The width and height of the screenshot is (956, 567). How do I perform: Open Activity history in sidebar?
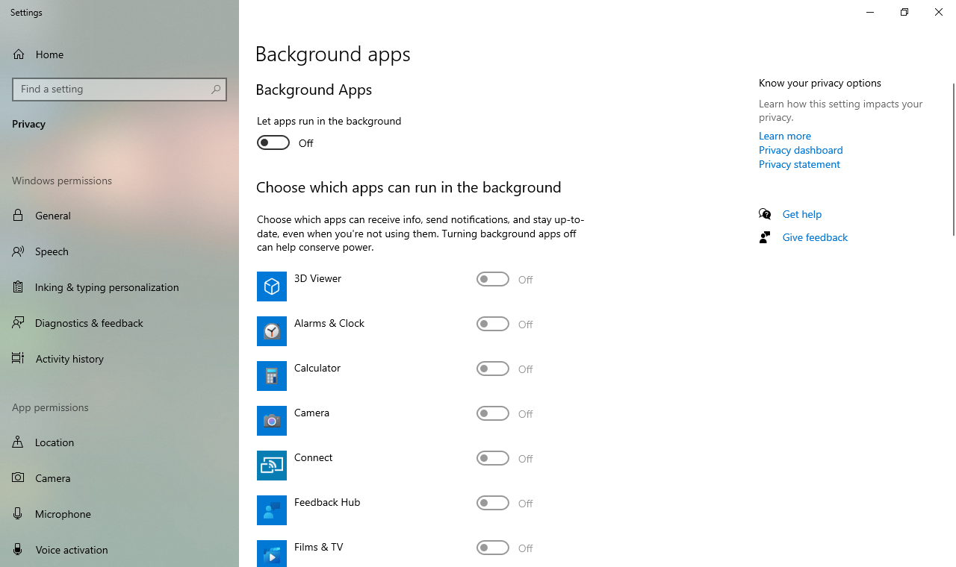point(69,359)
